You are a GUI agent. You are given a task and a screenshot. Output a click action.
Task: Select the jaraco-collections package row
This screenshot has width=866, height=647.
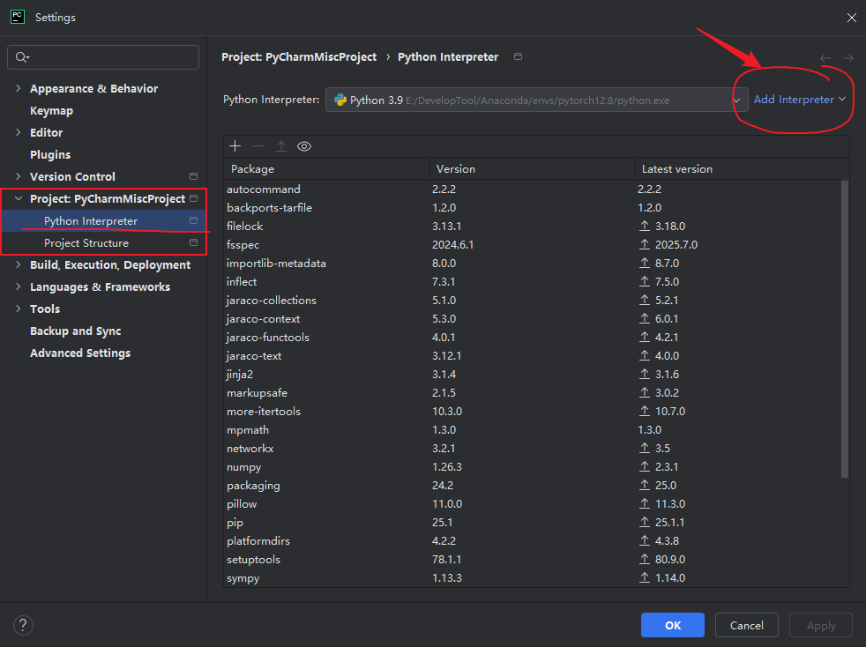coord(533,301)
